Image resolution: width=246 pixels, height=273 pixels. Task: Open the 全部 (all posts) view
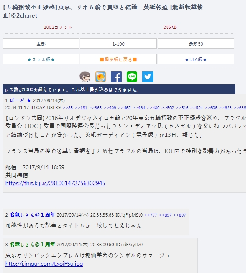point(41,44)
